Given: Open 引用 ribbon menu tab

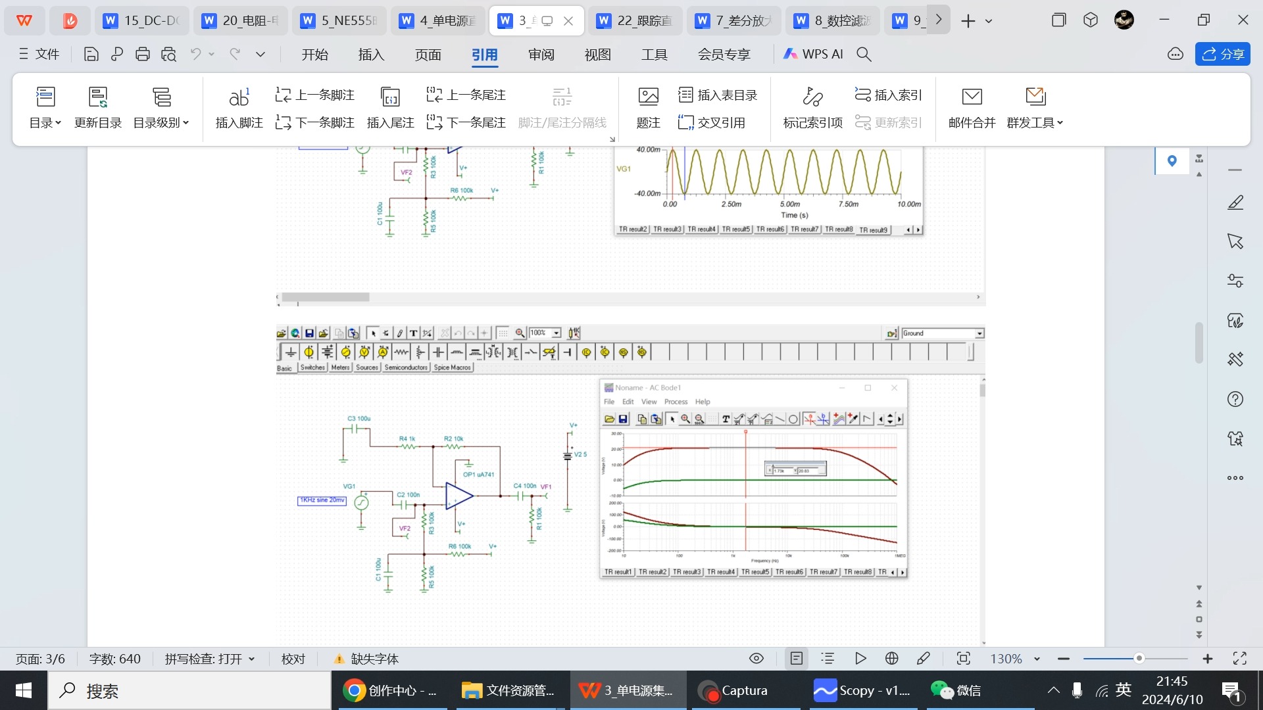Looking at the screenshot, I should (485, 54).
